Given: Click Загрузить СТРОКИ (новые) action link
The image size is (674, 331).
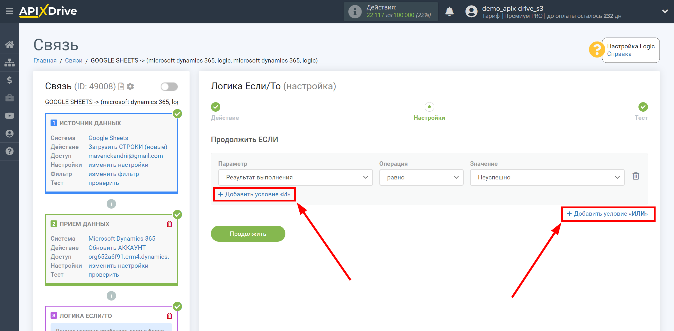Looking at the screenshot, I should click(128, 147).
